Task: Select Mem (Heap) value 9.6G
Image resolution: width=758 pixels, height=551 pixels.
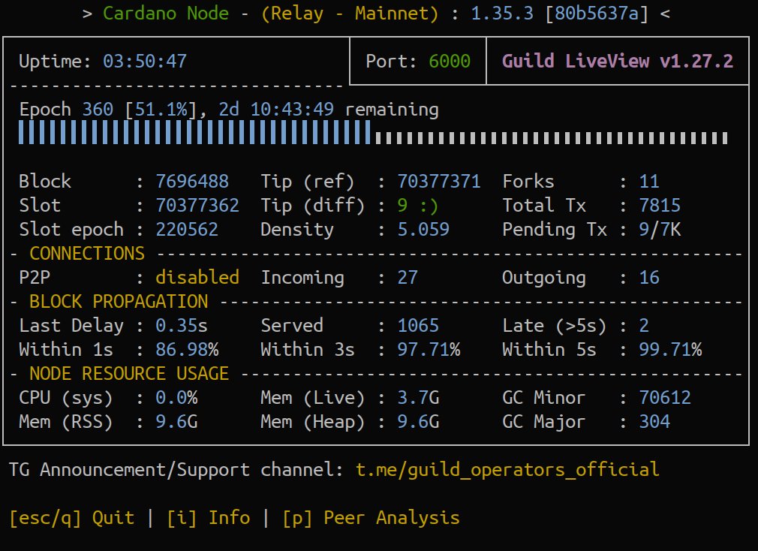Action: tap(418, 422)
